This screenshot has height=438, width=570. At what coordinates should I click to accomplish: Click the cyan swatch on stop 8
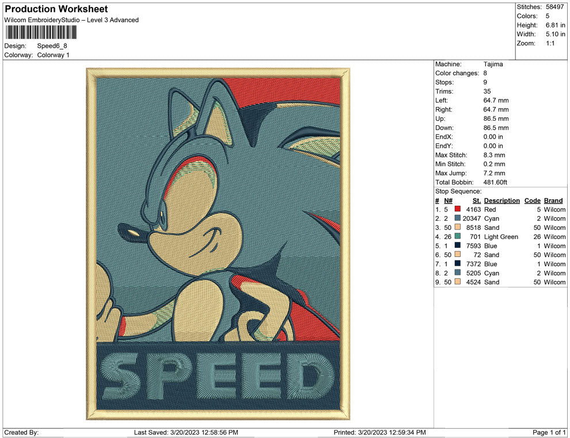(x=458, y=273)
